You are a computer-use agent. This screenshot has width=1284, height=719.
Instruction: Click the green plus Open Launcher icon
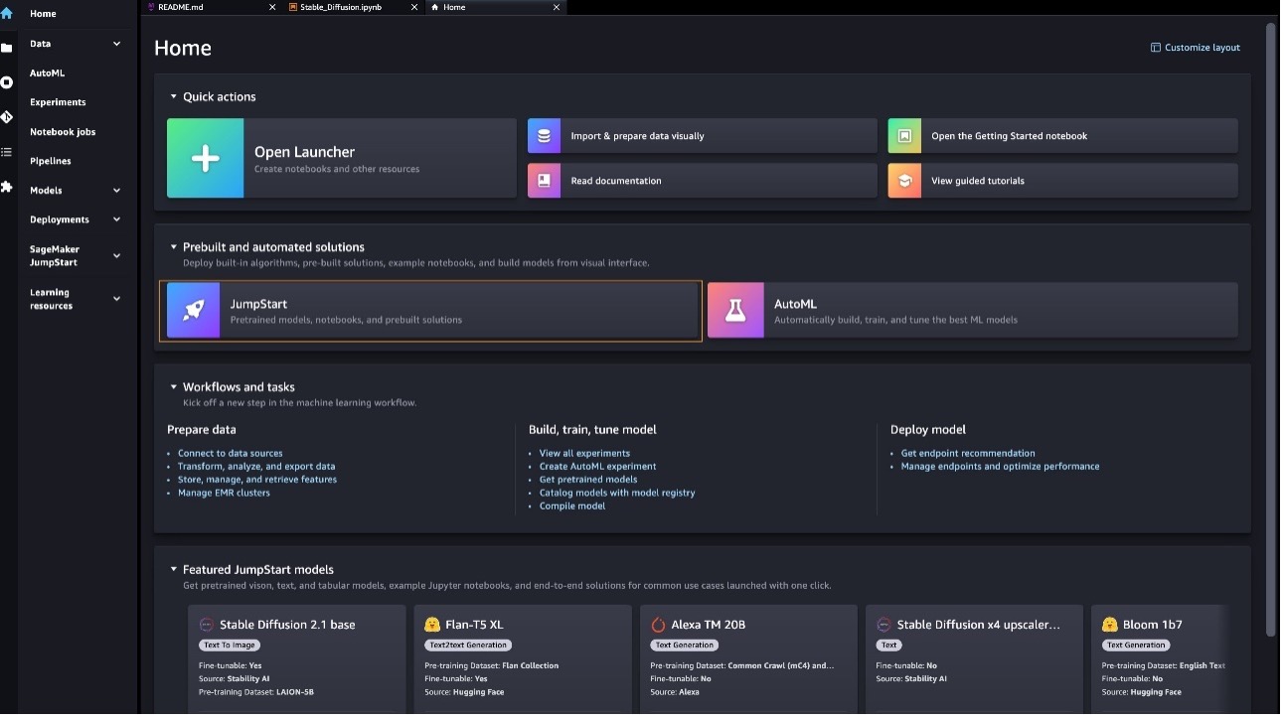coord(206,158)
